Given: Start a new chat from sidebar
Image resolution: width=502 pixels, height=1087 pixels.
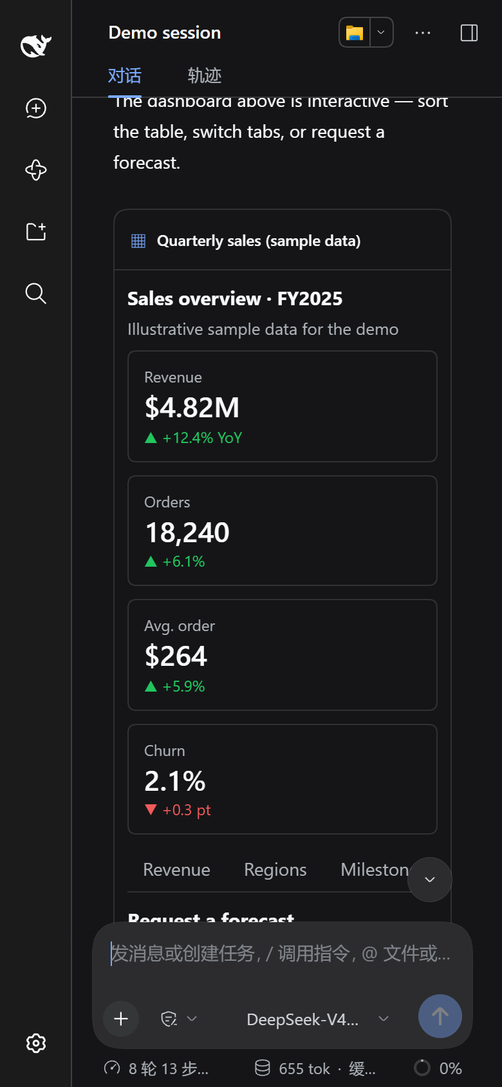Looking at the screenshot, I should click(x=36, y=108).
